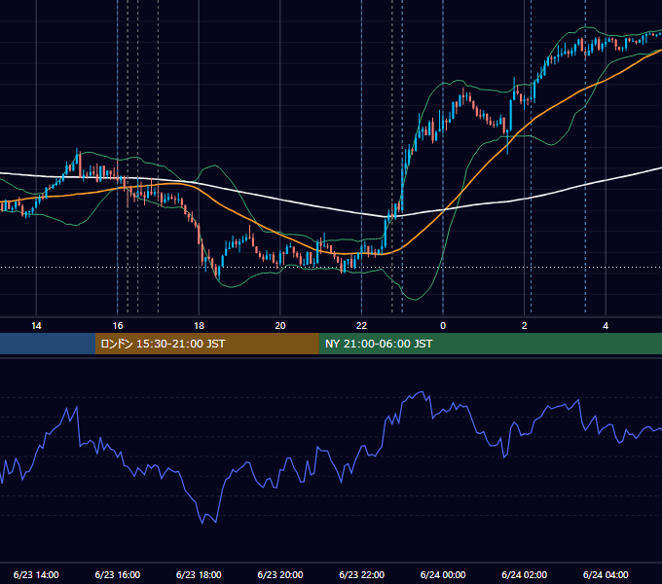Click the 6/23 20:00 date label
This screenshot has height=584, width=662.
coord(280,574)
